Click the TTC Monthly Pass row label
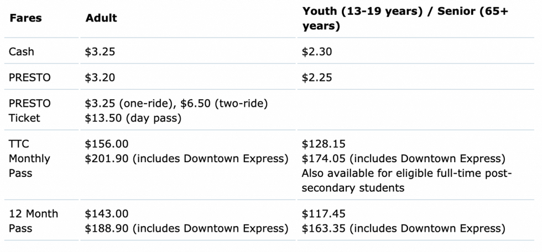 click(29, 159)
